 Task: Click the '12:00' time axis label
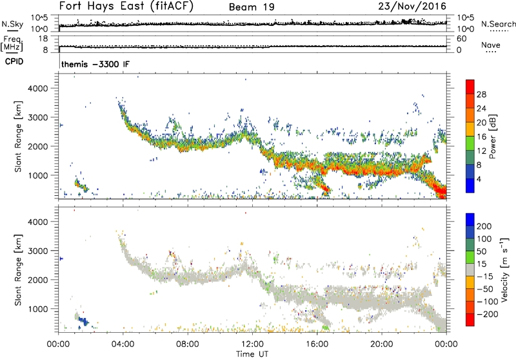coord(252,344)
